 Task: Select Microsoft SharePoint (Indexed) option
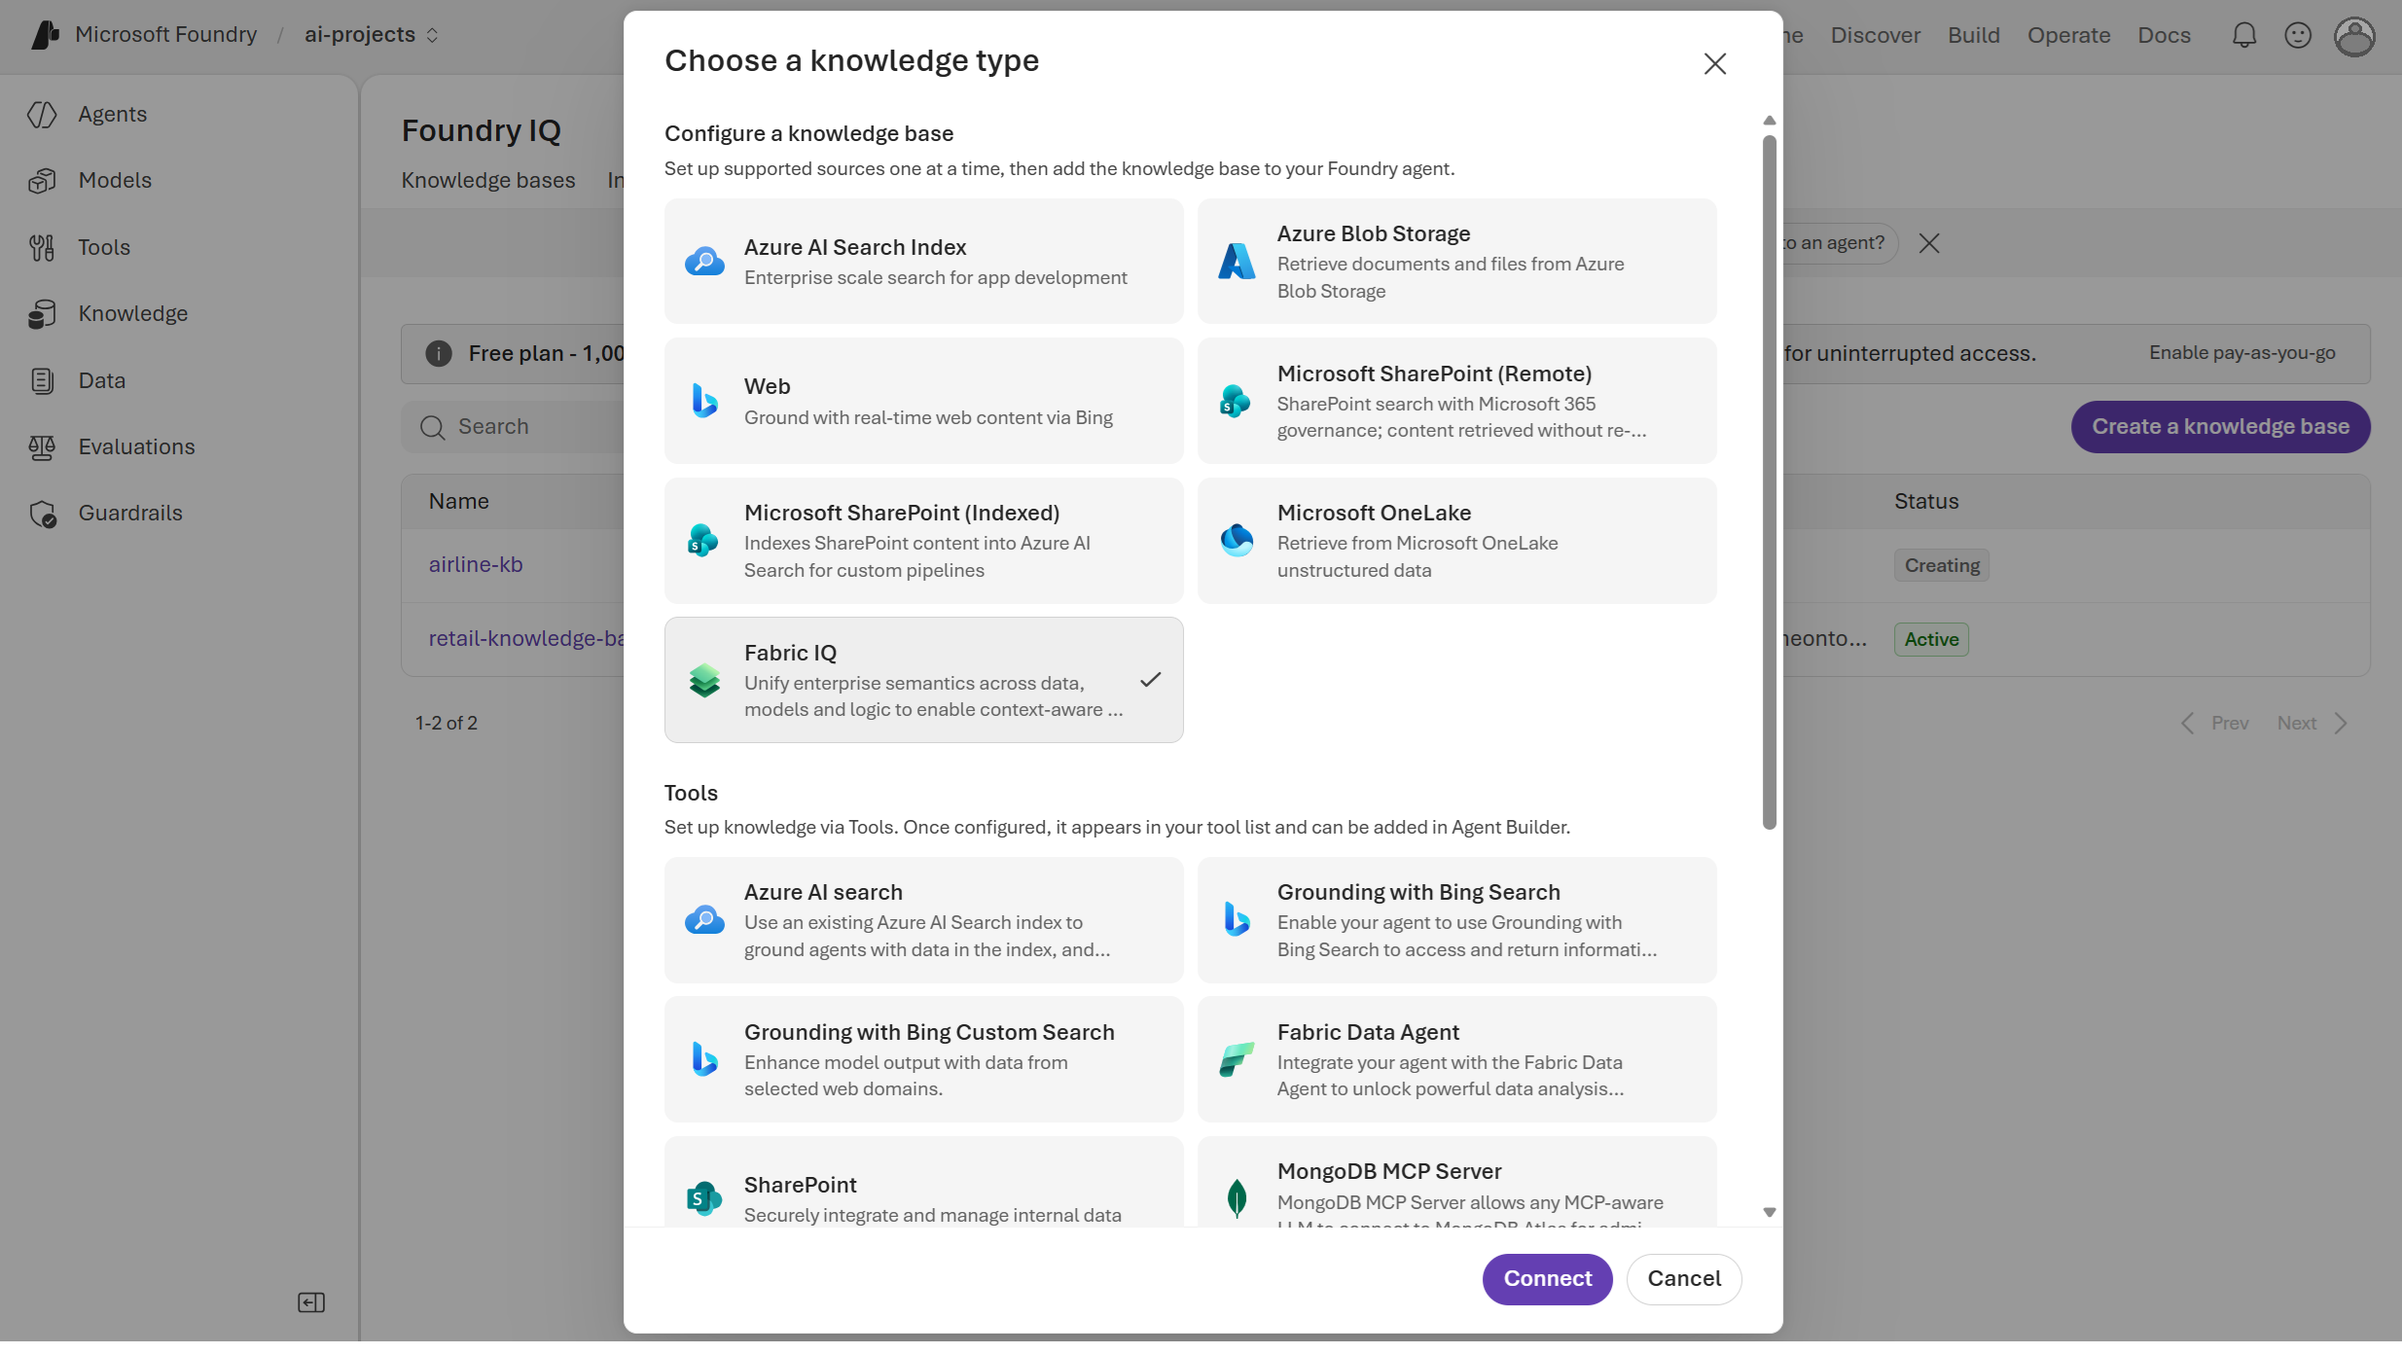pos(923,541)
